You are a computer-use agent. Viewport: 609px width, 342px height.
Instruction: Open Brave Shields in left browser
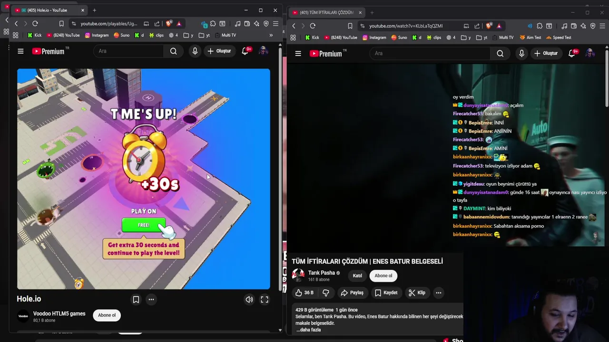169,23
